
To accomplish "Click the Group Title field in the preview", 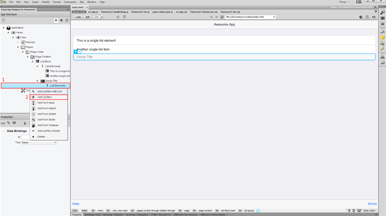I will pyautogui.click(x=224, y=57).
